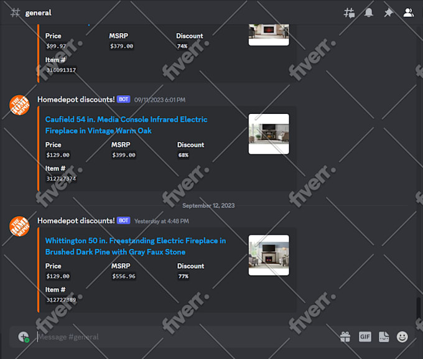Click the plus attachment button in message bar

(x=24, y=337)
